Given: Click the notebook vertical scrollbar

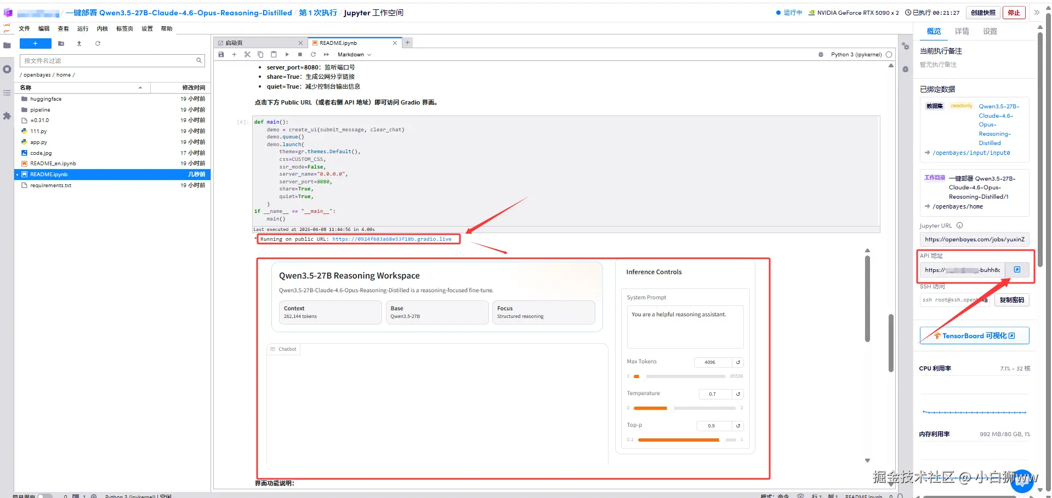Looking at the screenshot, I should [x=891, y=343].
